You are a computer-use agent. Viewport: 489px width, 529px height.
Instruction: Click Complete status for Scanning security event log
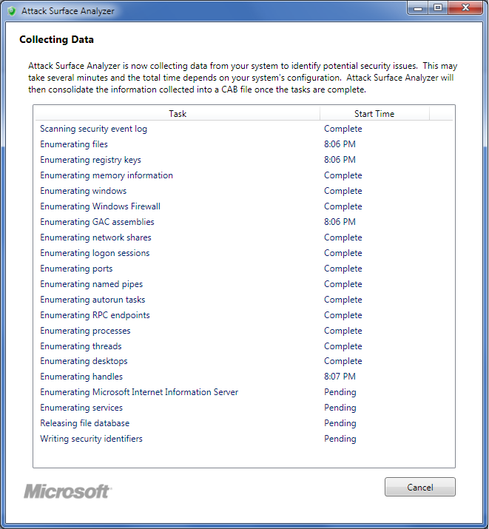tap(343, 129)
